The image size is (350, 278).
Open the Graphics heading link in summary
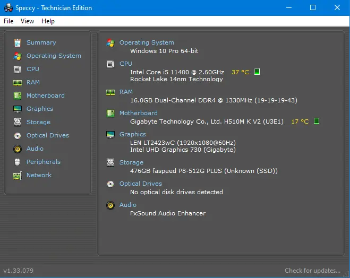[133, 134]
